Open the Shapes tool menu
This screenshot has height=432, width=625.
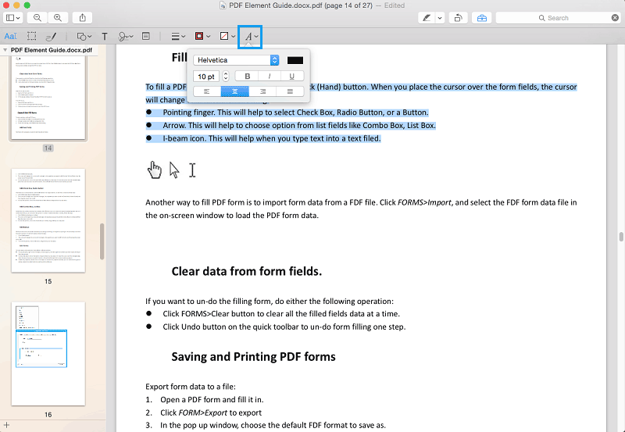84,37
